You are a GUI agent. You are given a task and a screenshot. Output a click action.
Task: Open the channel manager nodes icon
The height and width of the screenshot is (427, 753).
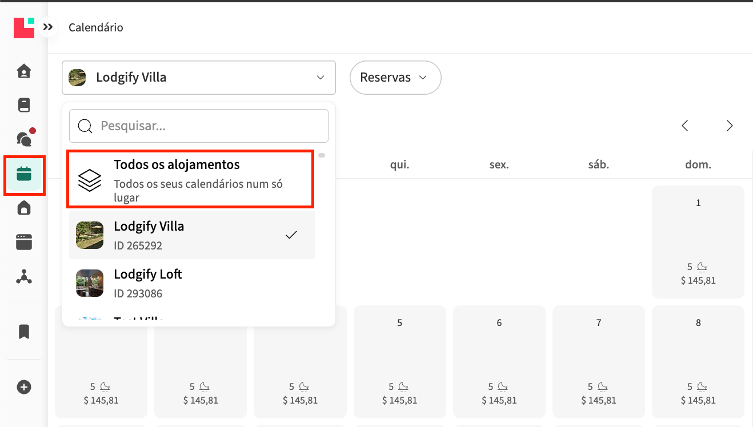23,277
